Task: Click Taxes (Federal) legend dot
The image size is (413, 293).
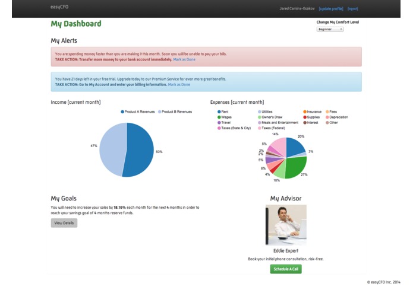Action: point(260,128)
